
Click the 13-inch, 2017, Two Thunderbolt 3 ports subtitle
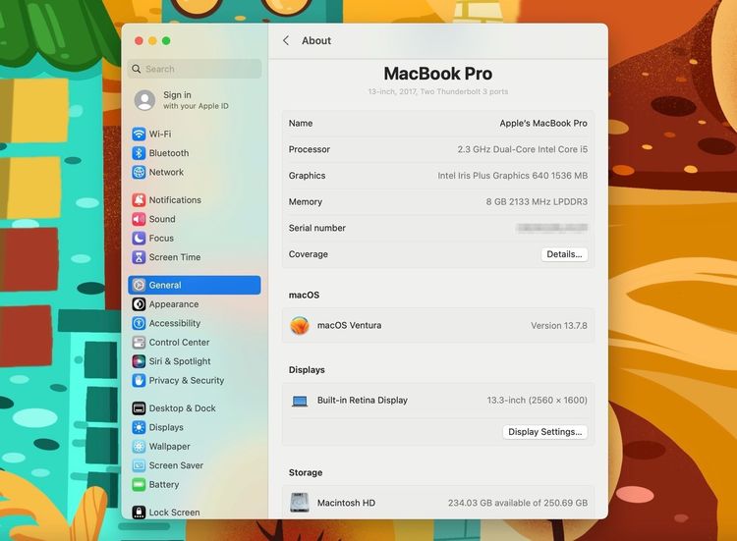[x=437, y=91]
